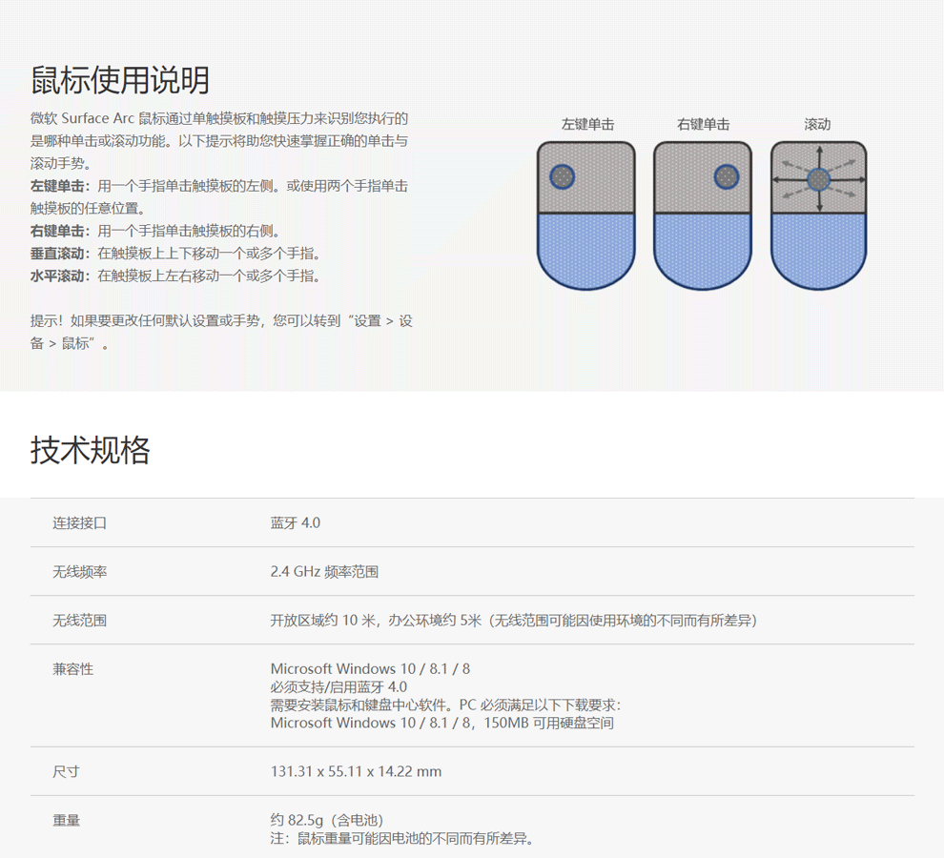The image size is (944, 858).
Task: Click the 约 82.5g (含电池) value
Action: click(x=327, y=820)
